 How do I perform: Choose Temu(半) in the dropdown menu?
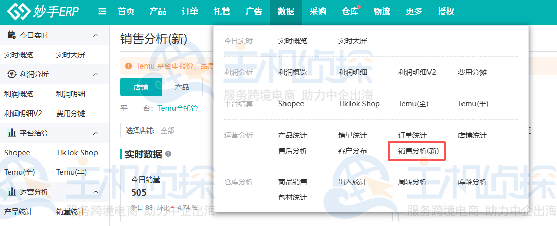(x=473, y=104)
